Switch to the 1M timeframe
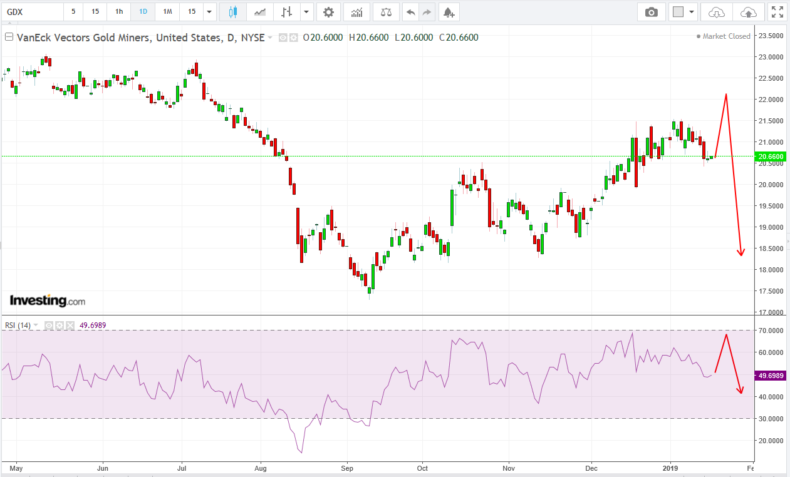Viewport: 790px width, 477px height. [167, 12]
